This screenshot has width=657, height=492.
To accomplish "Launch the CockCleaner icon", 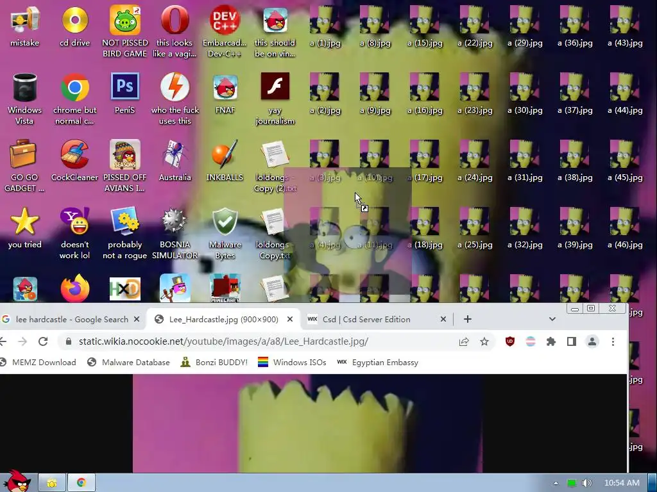I will point(74,161).
